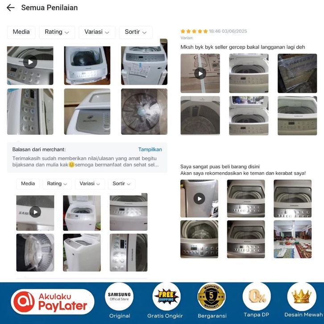Open the washer drum pulsator photo

[x=144, y=112]
